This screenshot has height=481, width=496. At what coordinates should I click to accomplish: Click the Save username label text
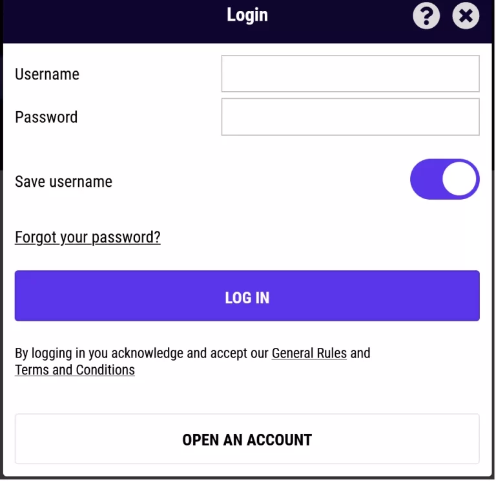(63, 182)
